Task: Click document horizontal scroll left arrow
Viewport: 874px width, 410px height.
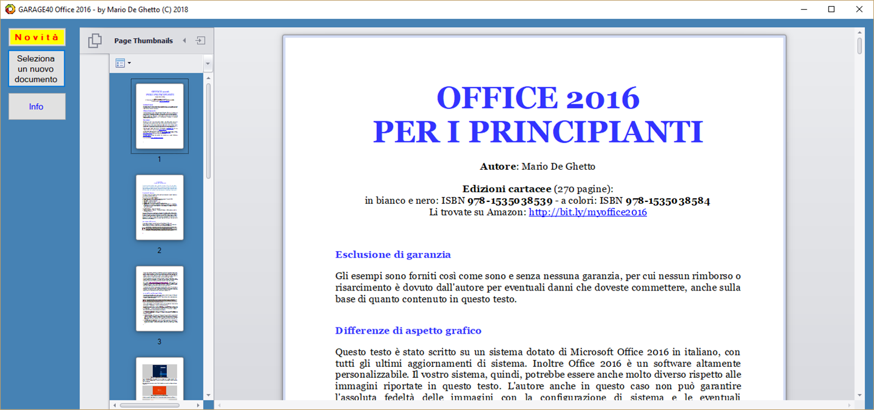Action: [x=219, y=405]
